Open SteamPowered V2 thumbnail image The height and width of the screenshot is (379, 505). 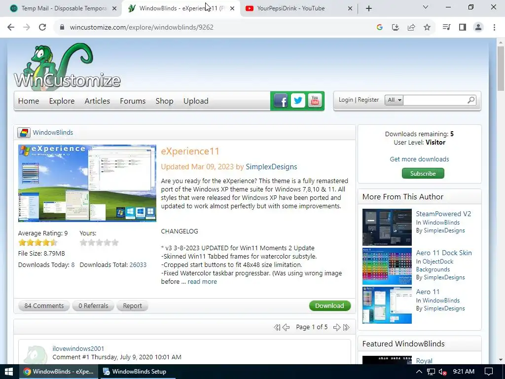pyautogui.click(x=387, y=227)
